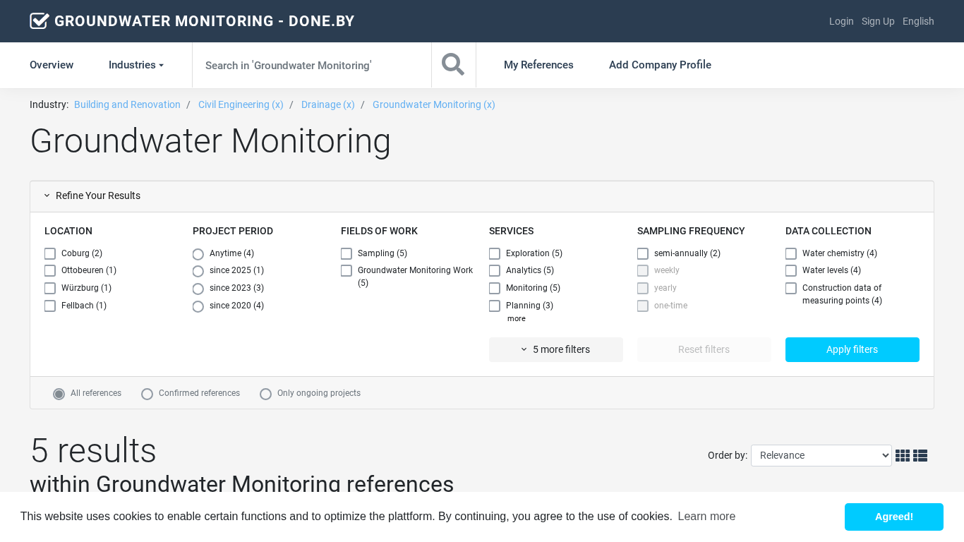The image size is (964, 542).
Task: Switch to grid view layout icon
Action: (x=902, y=456)
